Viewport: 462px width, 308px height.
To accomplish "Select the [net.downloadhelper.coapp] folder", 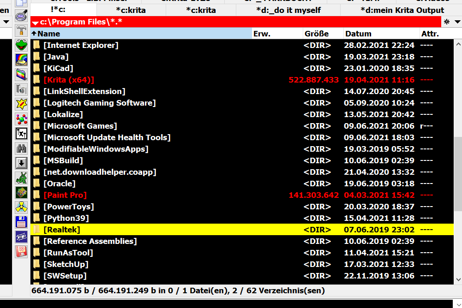I will pyautogui.click(x=242, y=172).
